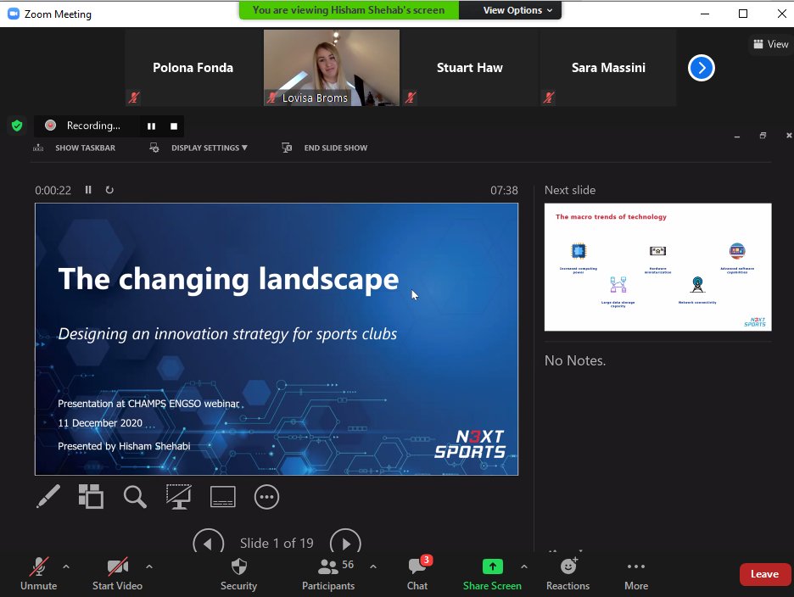This screenshot has width=794, height=597.
Task: Open the Security shield menu
Action: click(238, 574)
